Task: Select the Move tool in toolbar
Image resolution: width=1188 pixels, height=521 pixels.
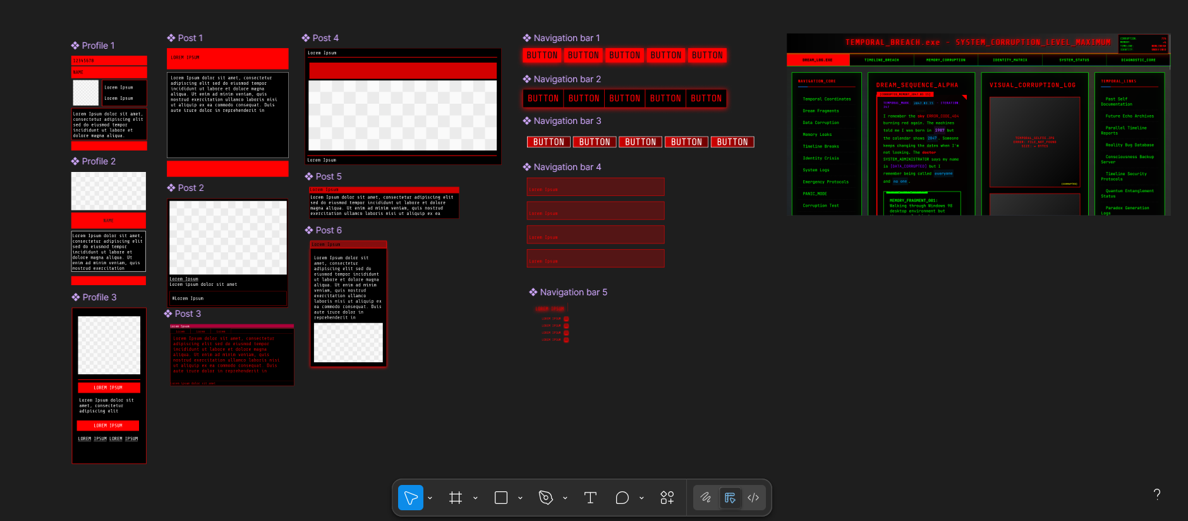Action: coord(410,498)
